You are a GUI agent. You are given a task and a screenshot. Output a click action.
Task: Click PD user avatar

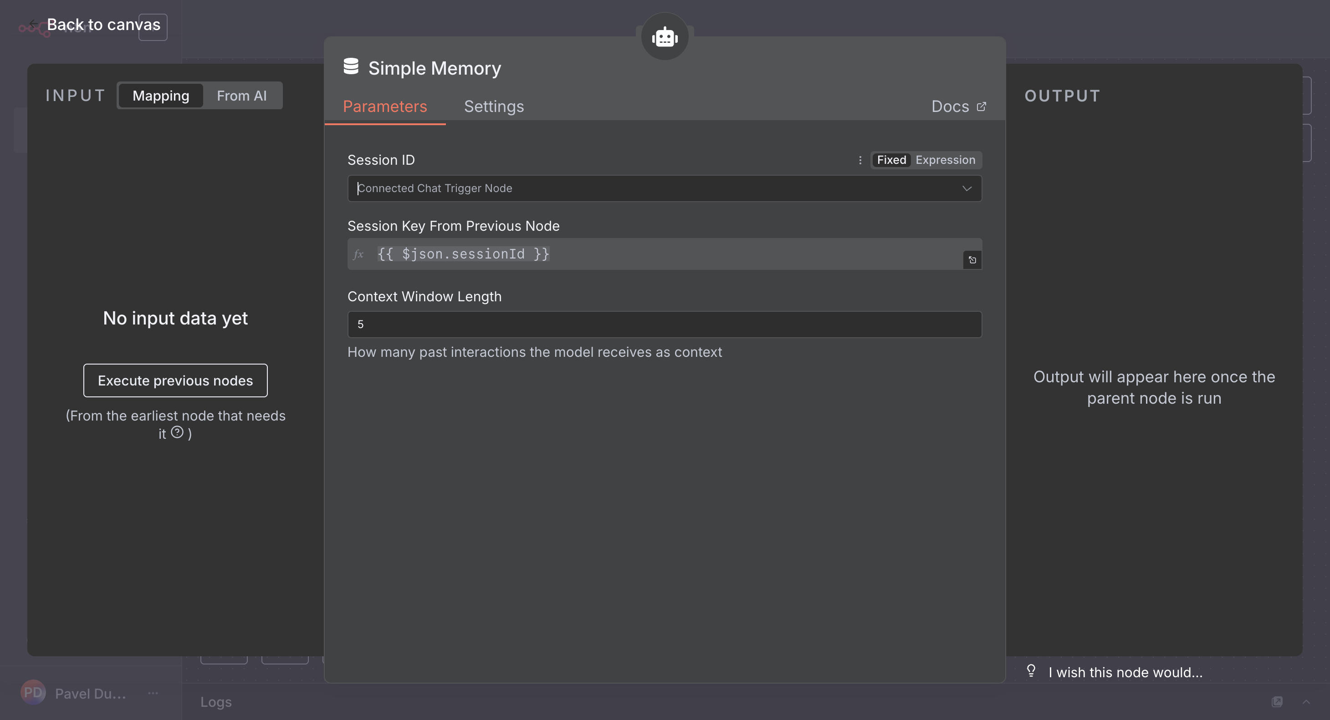coord(33,693)
